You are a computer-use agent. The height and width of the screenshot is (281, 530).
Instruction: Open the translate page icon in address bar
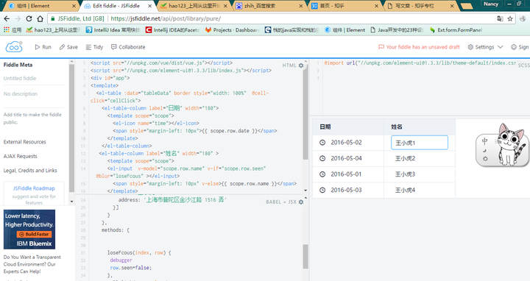pyautogui.click(x=500, y=18)
